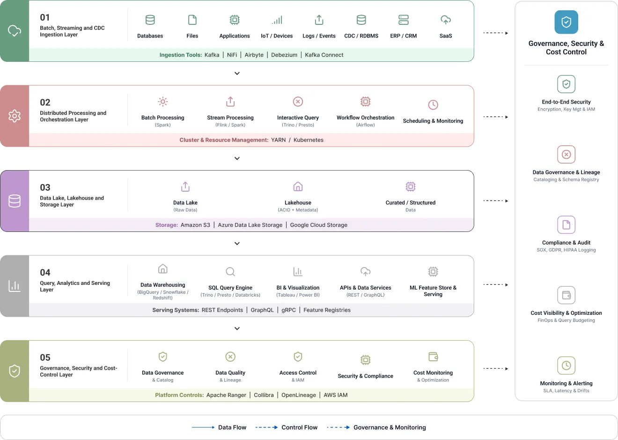Screen dimensions: 618x440
Task: Click the Governance, Security & Cost Control heading
Action: [x=566, y=48]
